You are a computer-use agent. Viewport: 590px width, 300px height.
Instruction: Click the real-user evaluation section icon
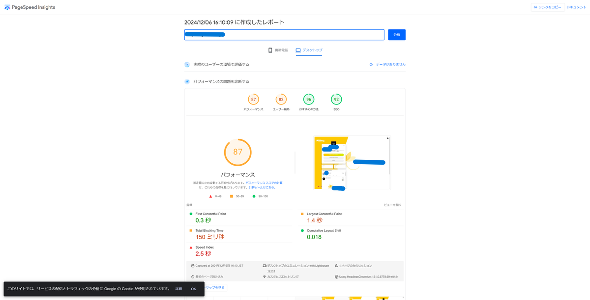point(187,64)
